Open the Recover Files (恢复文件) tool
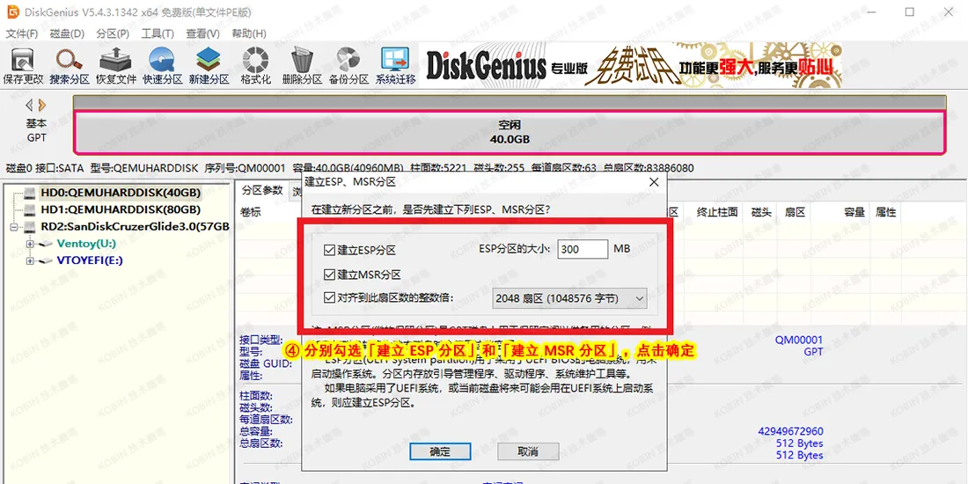 pyautogui.click(x=116, y=66)
